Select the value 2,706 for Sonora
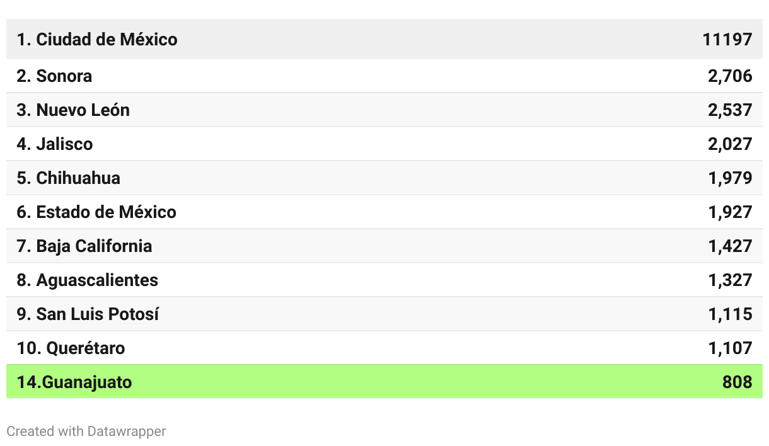 click(730, 76)
